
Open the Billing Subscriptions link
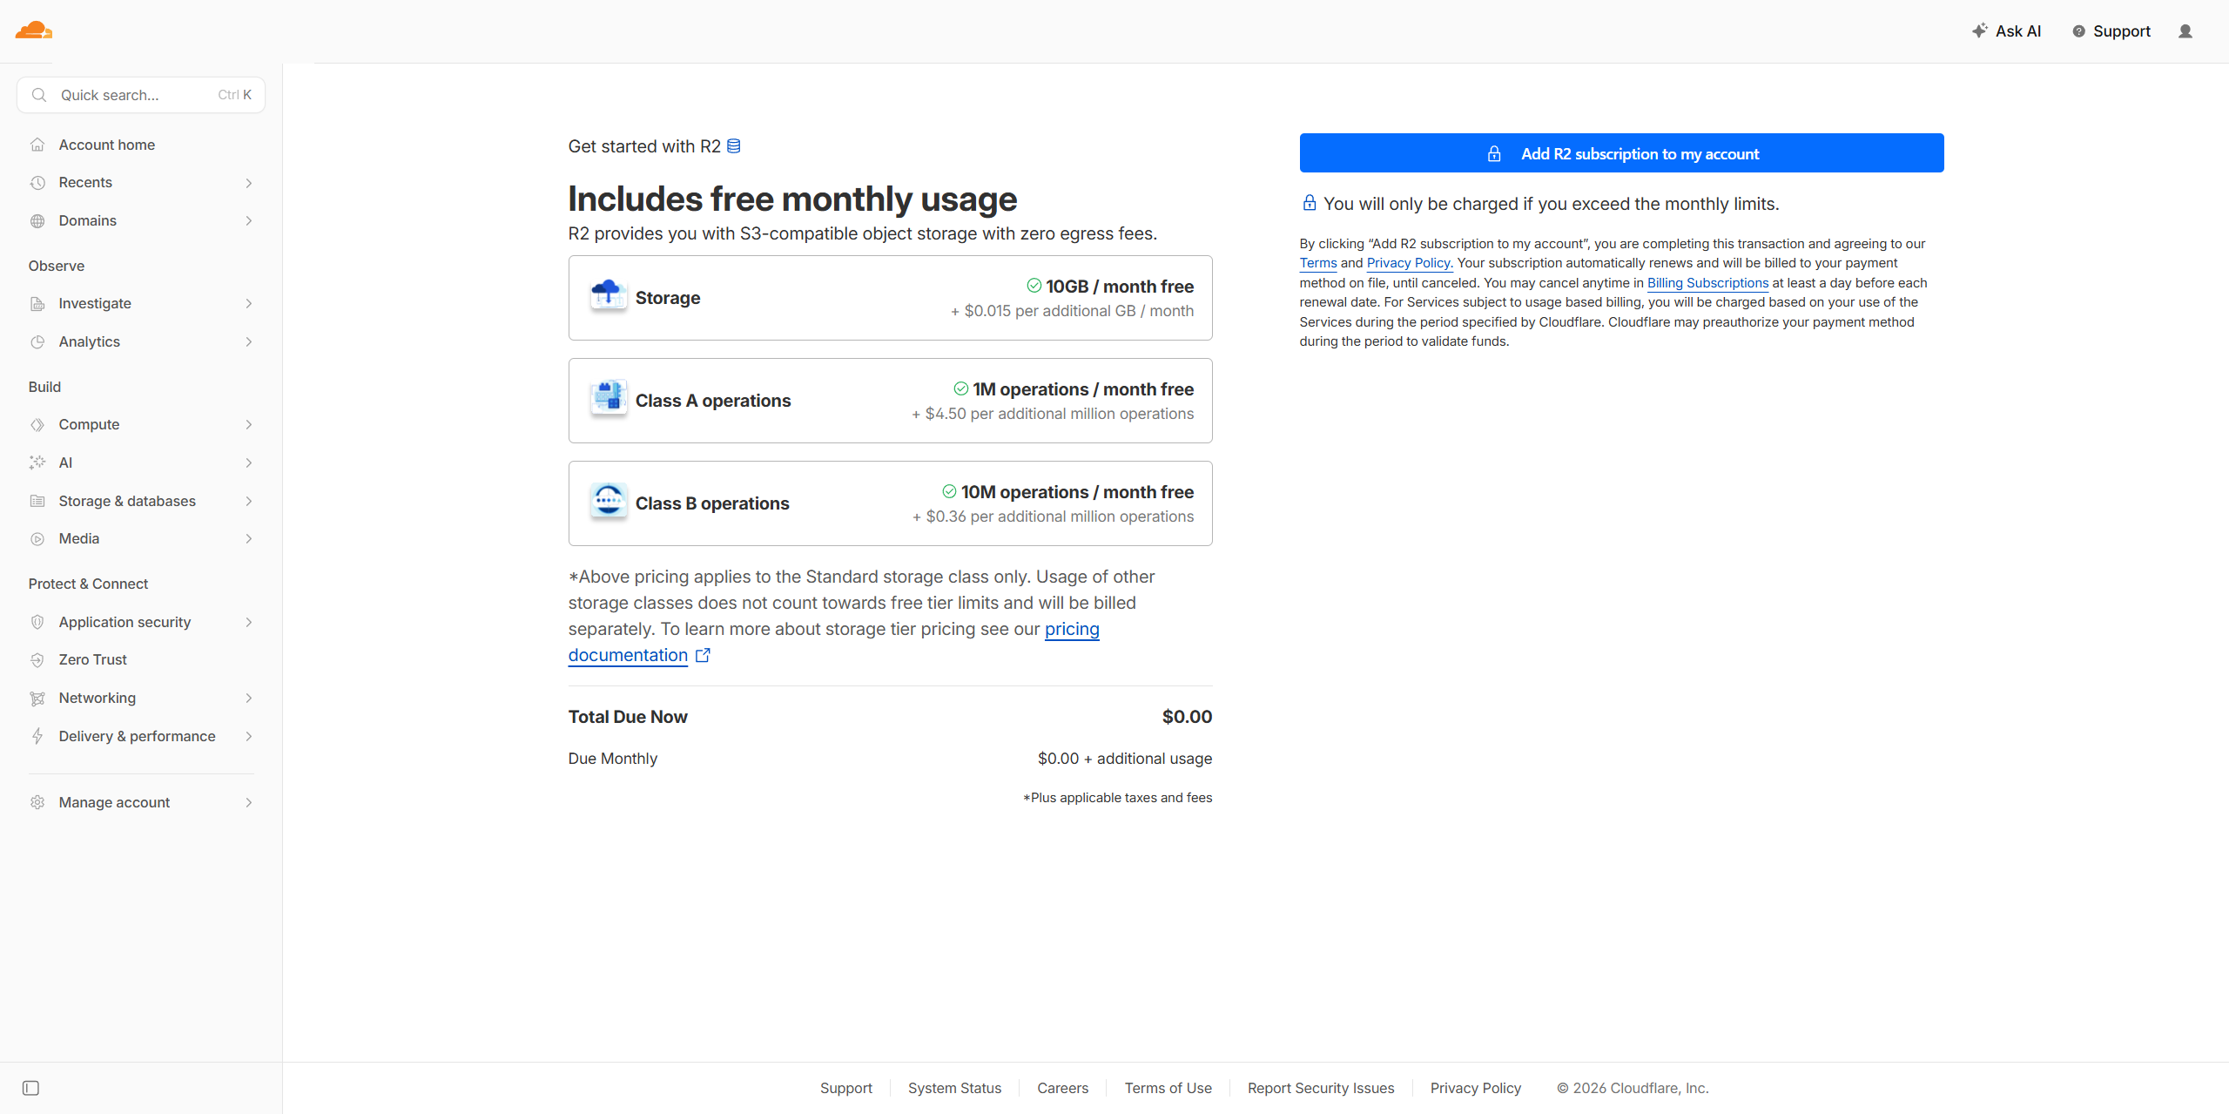point(1707,283)
